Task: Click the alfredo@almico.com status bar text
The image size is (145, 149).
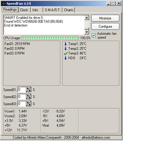Action: [x=96, y=138]
